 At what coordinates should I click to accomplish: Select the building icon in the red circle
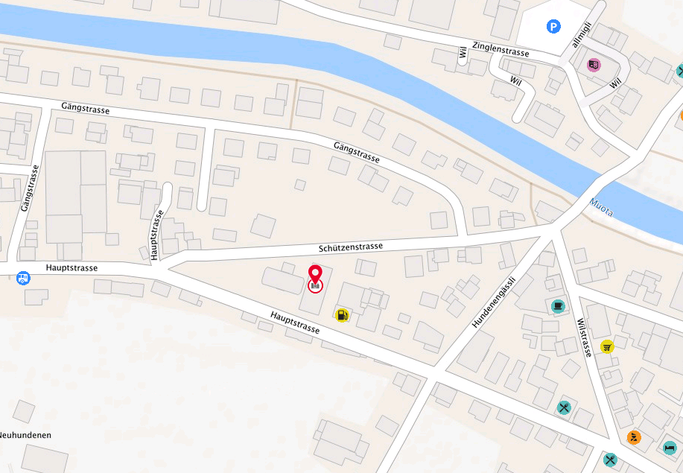point(315,286)
